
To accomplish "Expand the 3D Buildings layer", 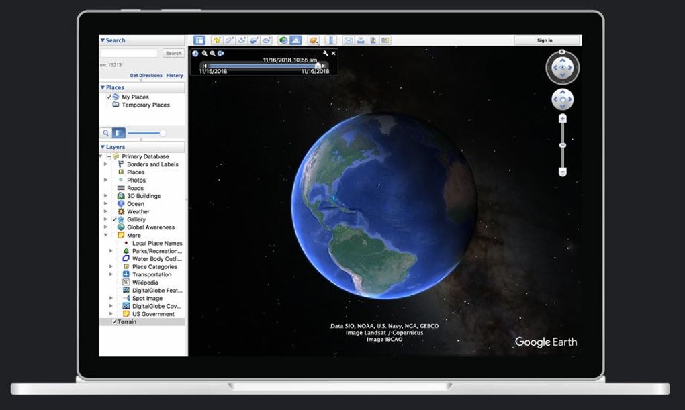I will pos(105,196).
